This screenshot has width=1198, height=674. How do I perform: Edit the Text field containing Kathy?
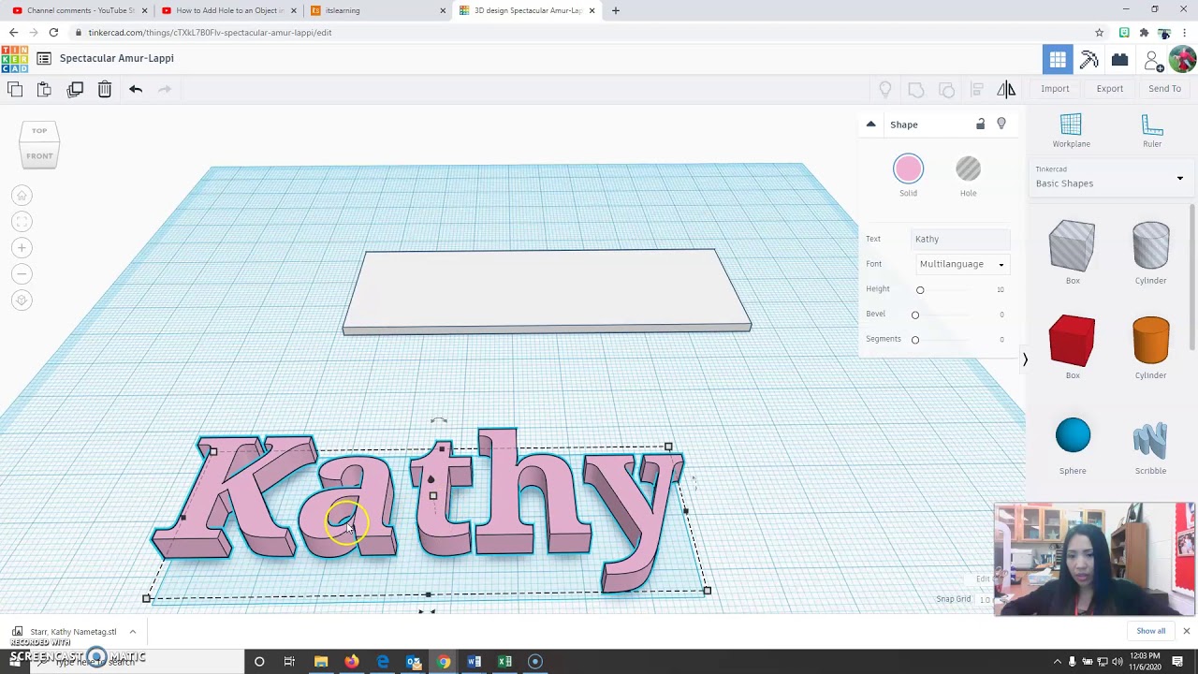point(961,239)
